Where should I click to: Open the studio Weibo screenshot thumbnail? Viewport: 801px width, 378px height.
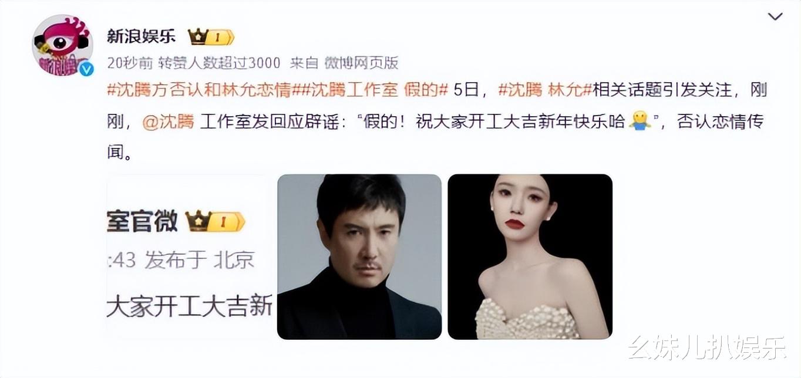coord(189,256)
